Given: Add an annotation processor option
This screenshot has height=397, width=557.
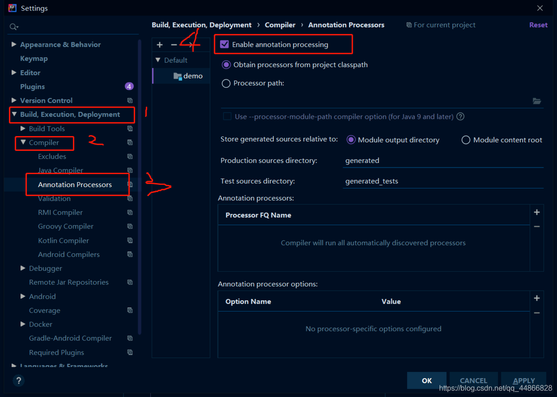Looking at the screenshot, I should point(537,298).
